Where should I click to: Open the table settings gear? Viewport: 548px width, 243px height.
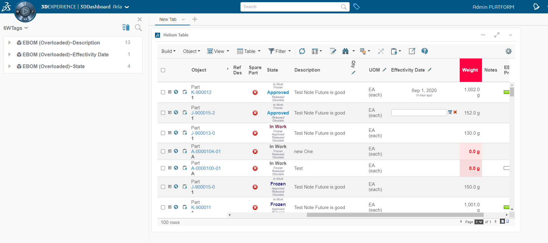(x=508, y=51)
